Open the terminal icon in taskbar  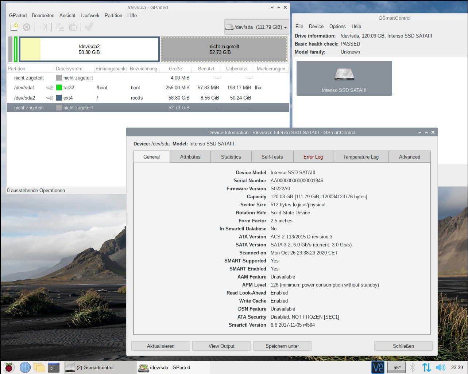pos(54,367)
